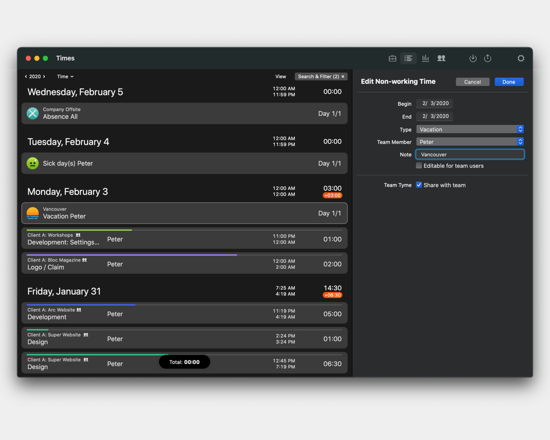550x440 pixels.
Task: Click the Company Offsite absence icon
Action: [33, 113]
